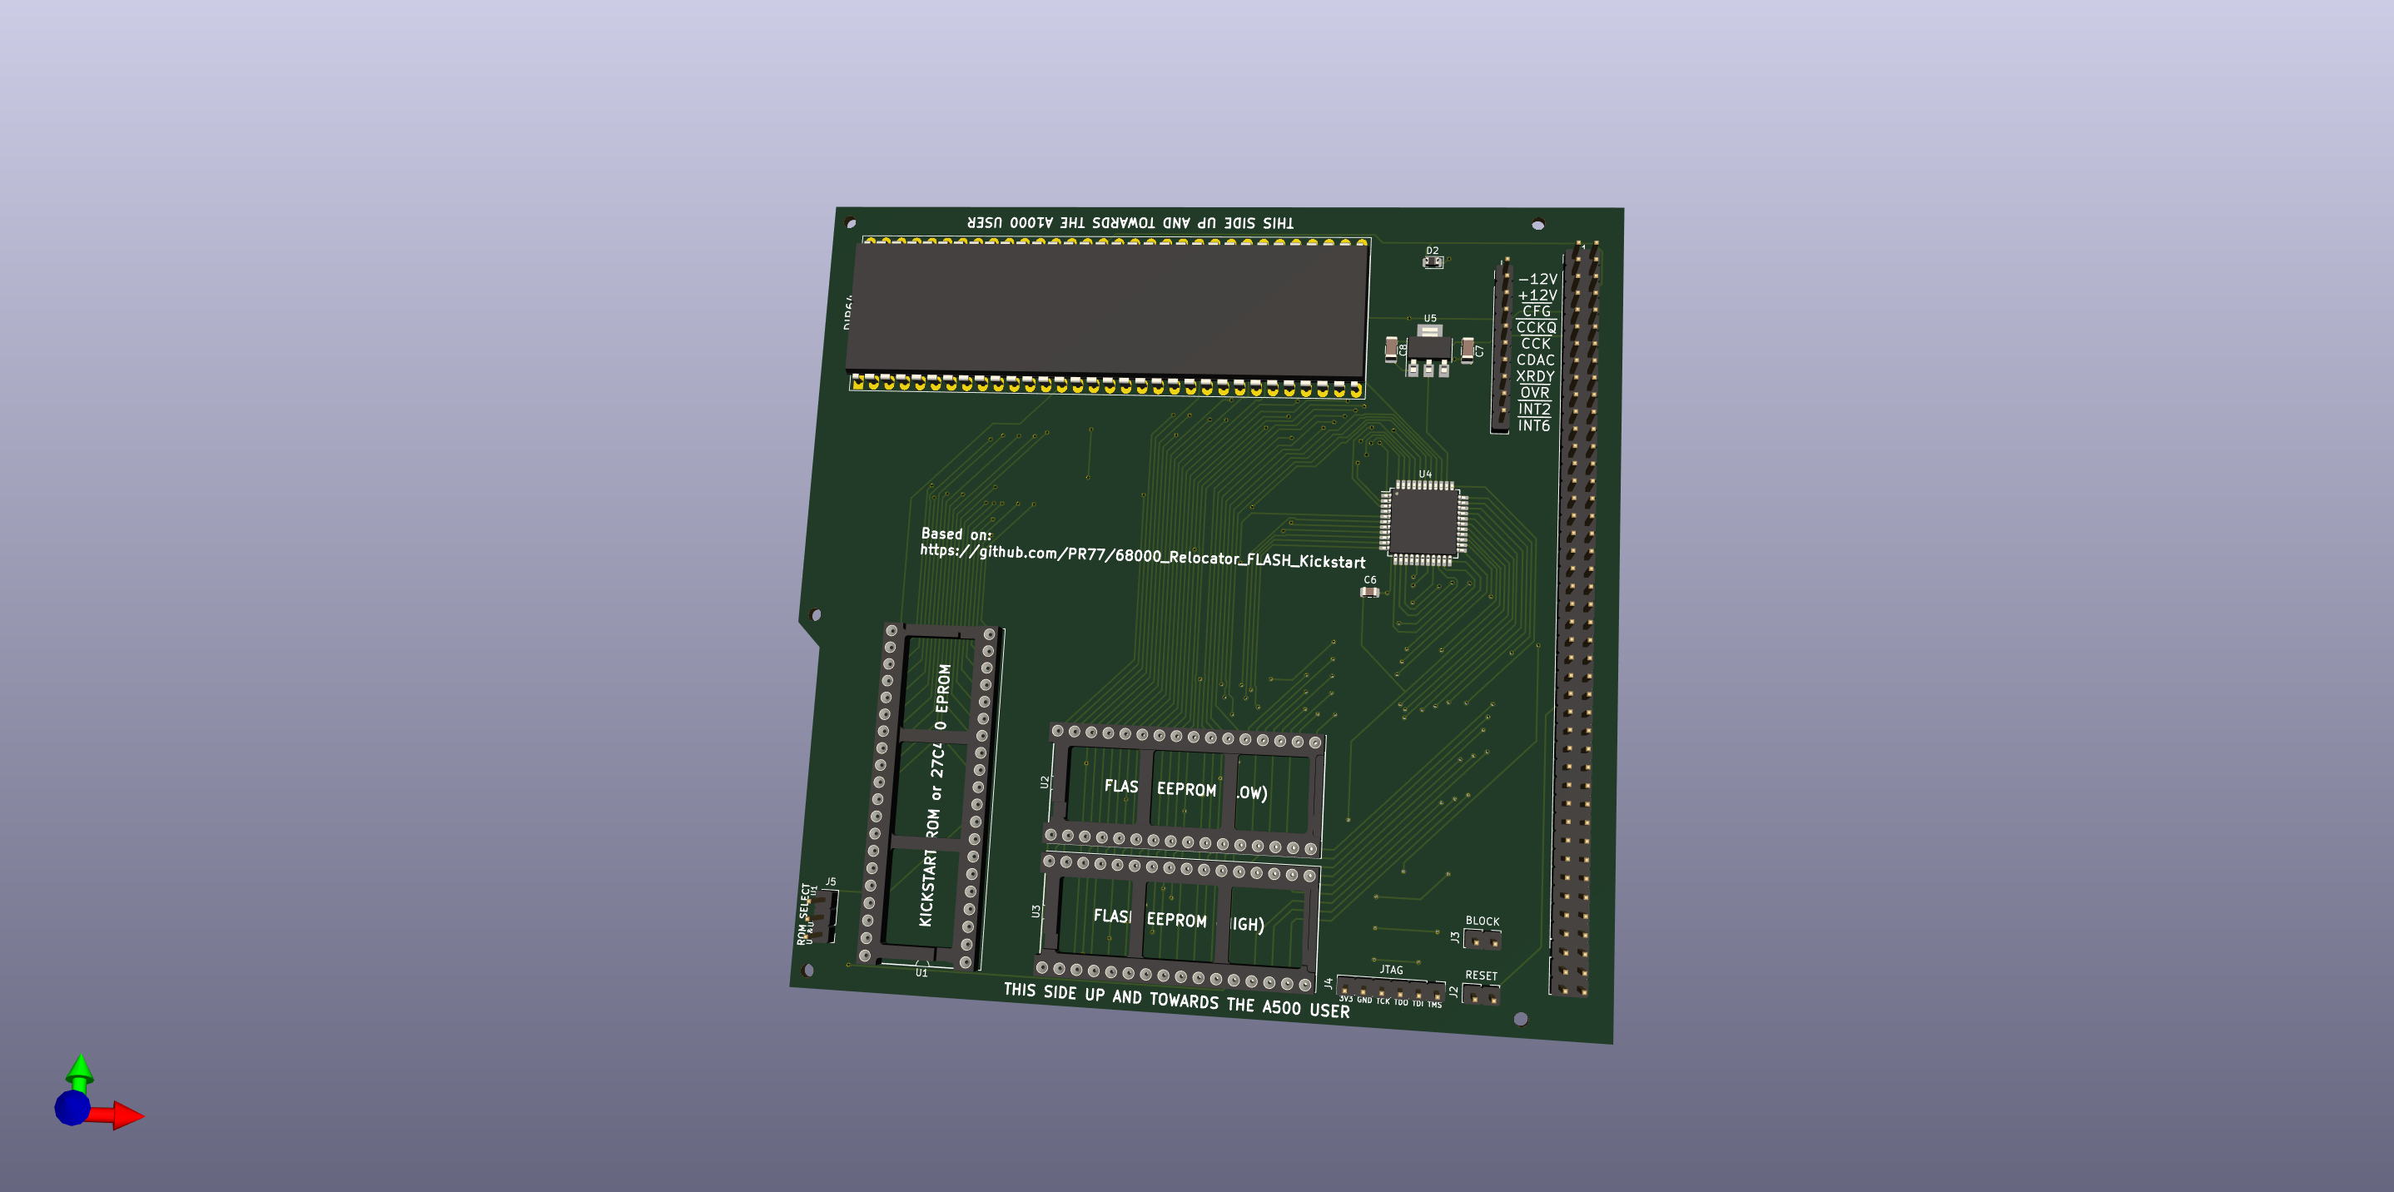Click the 'KICKSTART' text inside the U1 socket
Viewport: 2394px width, 1192px height.
[x=926, y=888]
